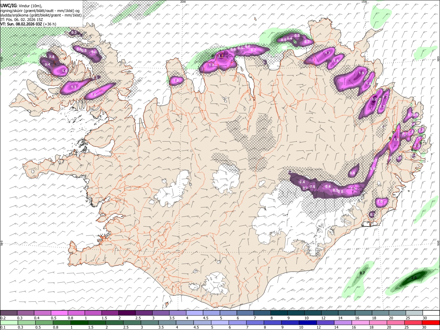Click the '1.9' snowfall value label

tap(361, 73)
